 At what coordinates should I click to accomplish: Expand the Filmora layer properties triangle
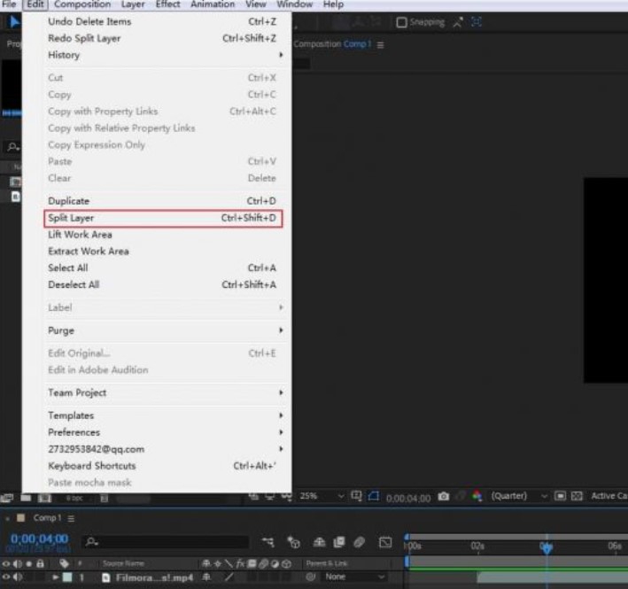click(56, 577)
